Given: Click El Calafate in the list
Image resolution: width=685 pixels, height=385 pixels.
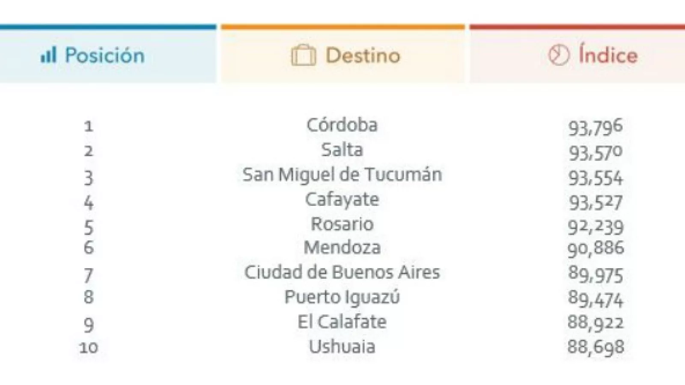Looking at the screenshot, I should coord(342,322).
